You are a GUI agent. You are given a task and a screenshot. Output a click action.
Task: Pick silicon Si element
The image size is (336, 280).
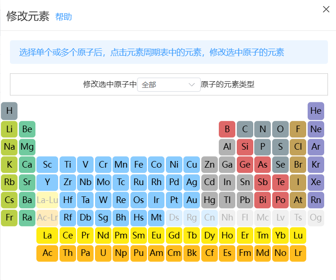245,147
